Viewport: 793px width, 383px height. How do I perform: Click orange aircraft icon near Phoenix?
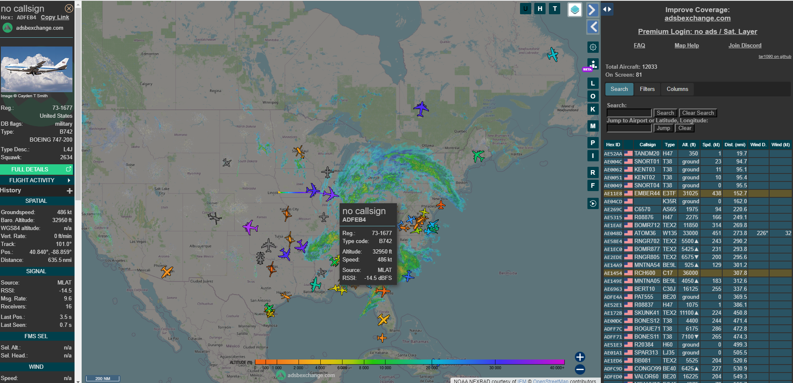point(167,272)
